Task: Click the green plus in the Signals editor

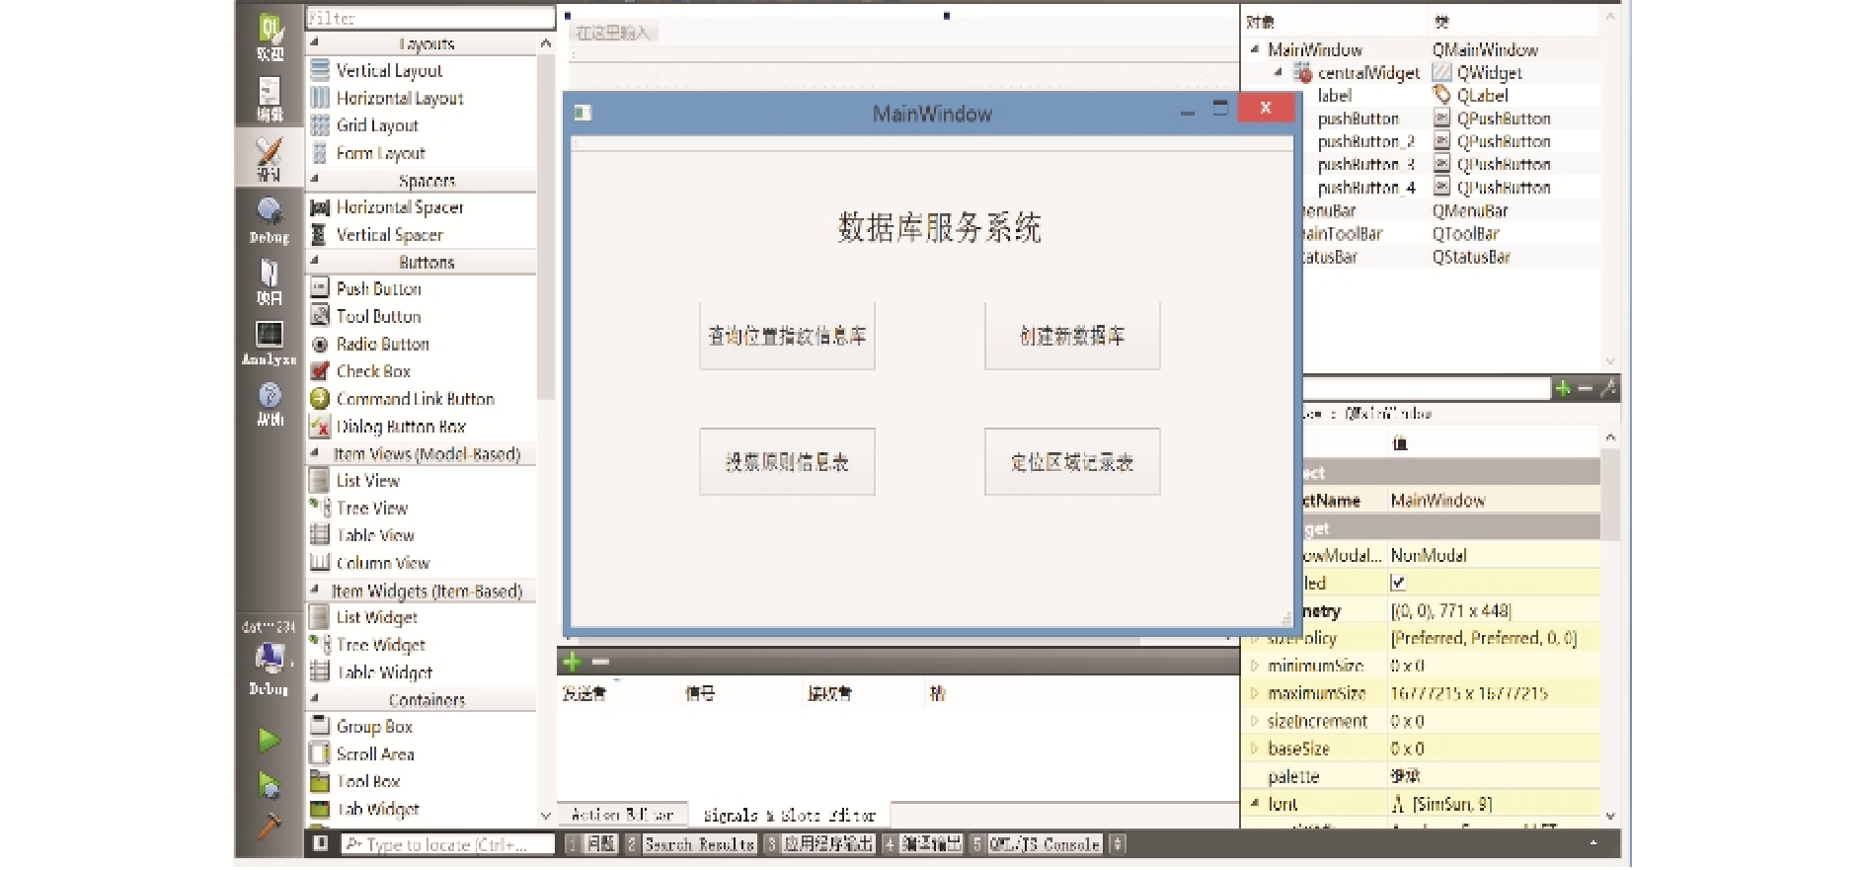Action: click(x=572, y=662)
